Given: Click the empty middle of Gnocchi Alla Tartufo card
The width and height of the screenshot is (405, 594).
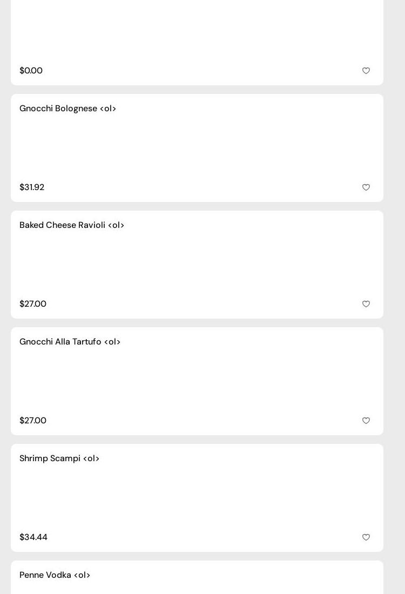Looking at the screenshot, I should 197,381.
